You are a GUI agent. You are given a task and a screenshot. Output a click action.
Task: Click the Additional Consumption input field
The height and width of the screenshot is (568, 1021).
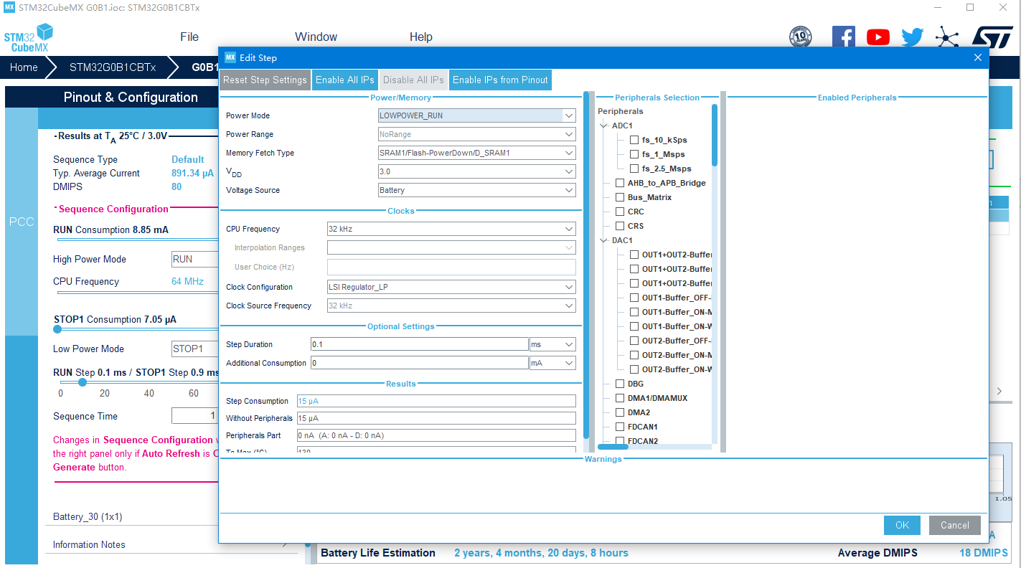tap(420, 363)
